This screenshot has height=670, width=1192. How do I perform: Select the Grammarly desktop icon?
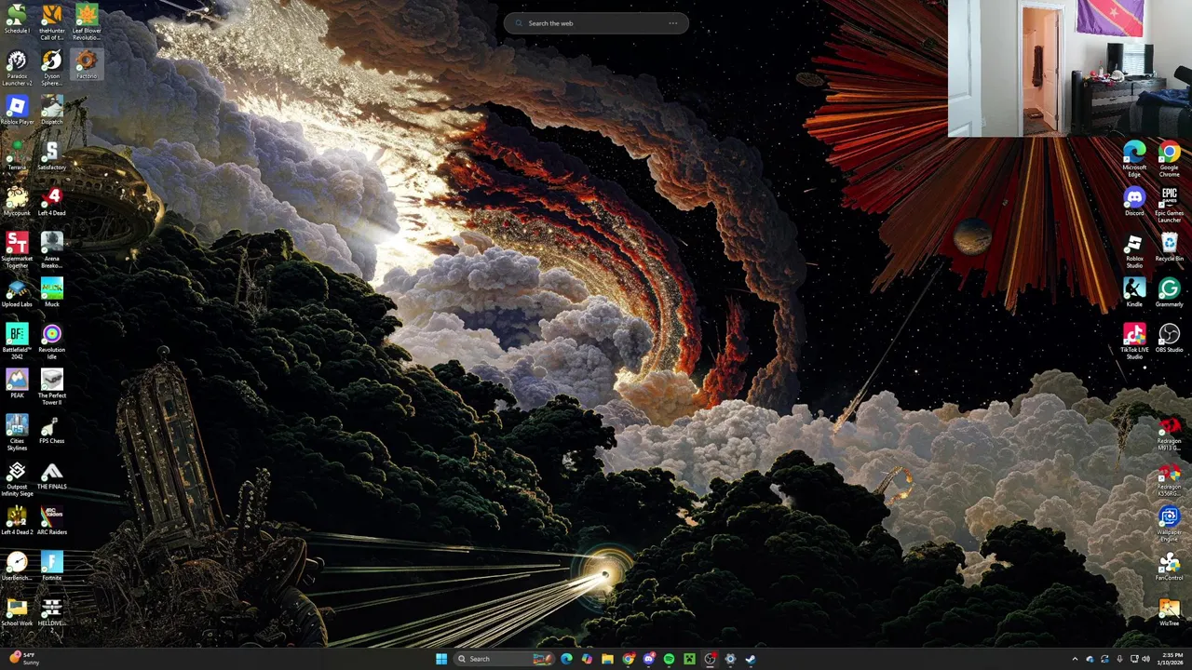pos(1170,293)
